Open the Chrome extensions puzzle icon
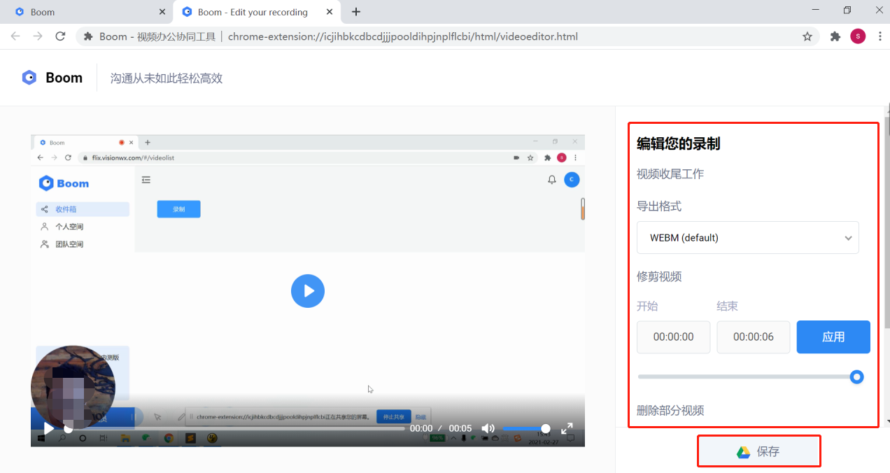Viewport: 890px width, 473px height. (835, 36)
